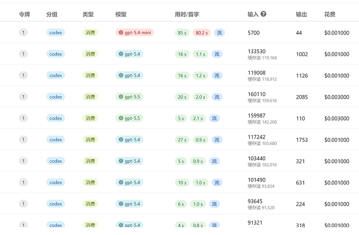Select the output value 1126
Image resolution: width=359 pixels, height=235 pixels.
(302, 75)
